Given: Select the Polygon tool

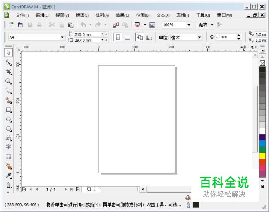Looking at the screenshot, I should pos(8,129).
